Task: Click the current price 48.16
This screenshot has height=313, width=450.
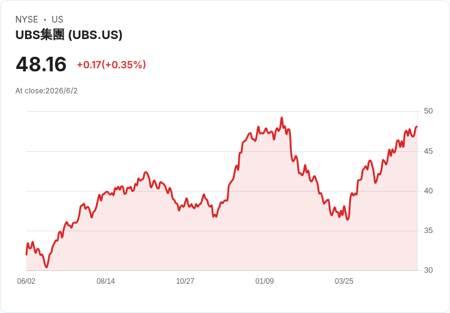Action: pos(41,64)
